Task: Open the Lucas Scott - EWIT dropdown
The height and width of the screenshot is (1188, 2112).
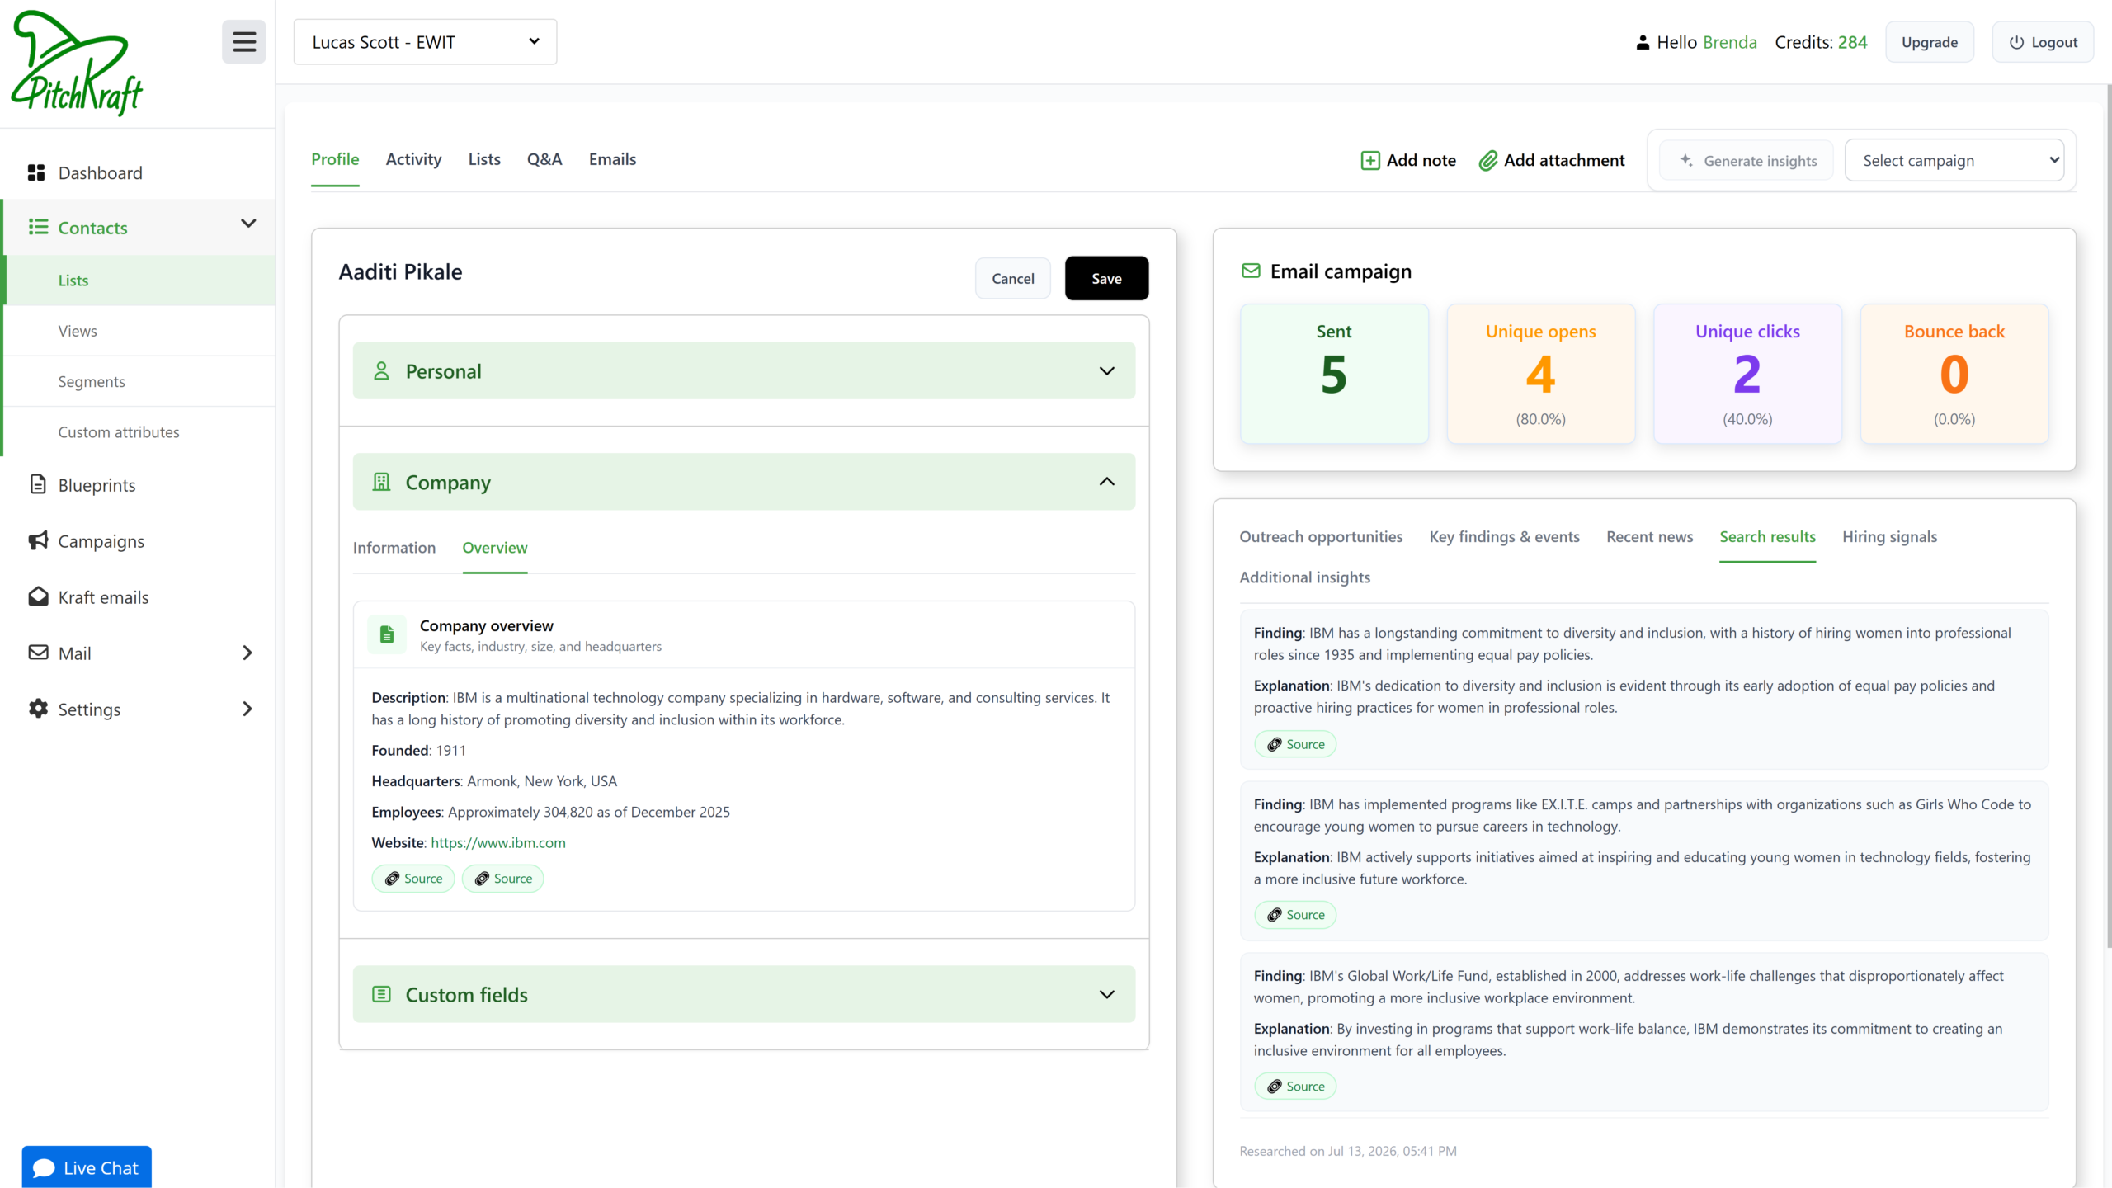Action: 425,42
